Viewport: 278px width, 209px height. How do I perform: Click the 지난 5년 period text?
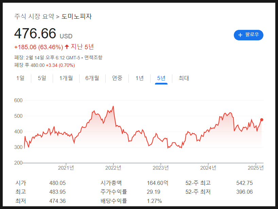click(82, 47)
